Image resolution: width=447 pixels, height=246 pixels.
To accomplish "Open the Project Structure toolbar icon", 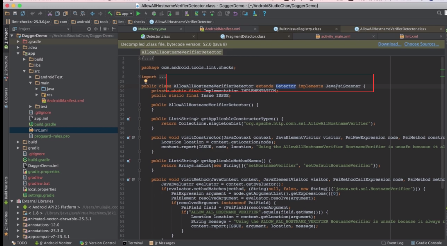I will (x=245, y=13).
